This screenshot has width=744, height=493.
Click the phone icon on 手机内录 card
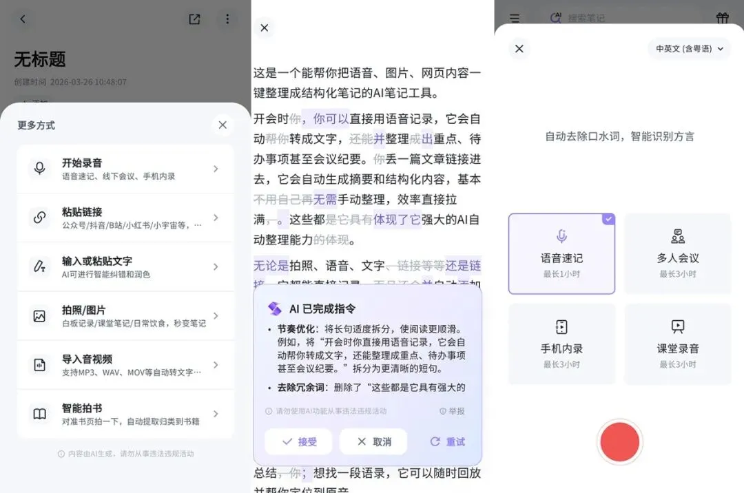click(x=562, y=326)
